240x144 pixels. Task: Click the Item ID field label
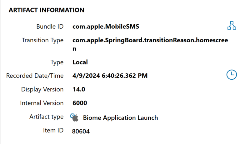tap(53, 130)
